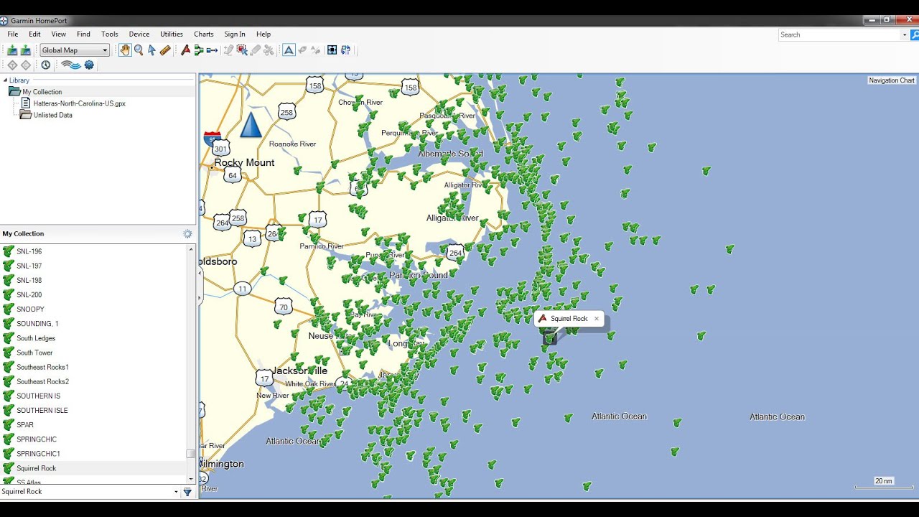This screenshot has width=919, height=517.
Task: Select SPAR waypoint in the list
Action: 93,425
